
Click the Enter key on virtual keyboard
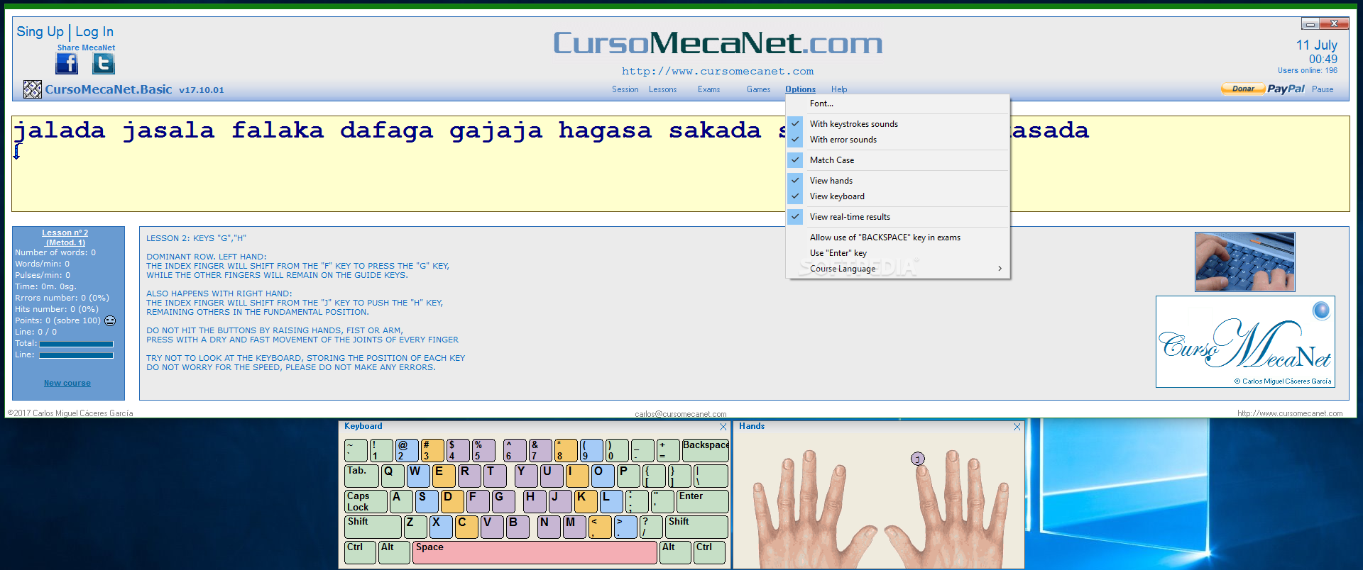703,501
